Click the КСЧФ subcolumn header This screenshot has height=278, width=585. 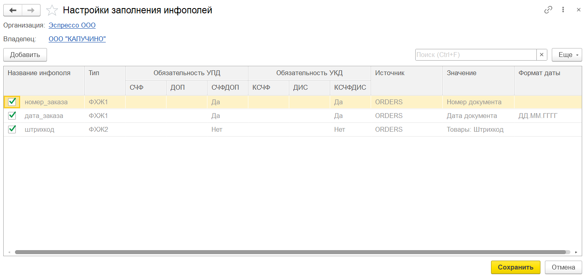(269, 87)
